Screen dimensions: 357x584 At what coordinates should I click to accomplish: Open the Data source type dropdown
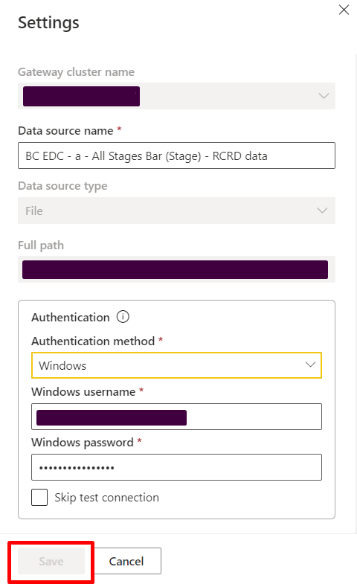pos(176,211)
